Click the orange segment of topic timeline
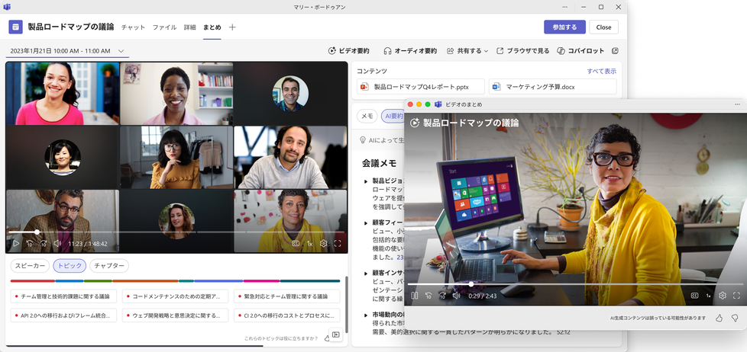 (145, 280)
